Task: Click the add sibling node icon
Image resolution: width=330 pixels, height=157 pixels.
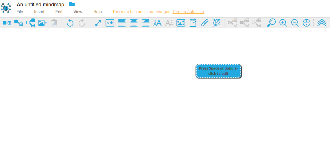Action: [7, 23]
